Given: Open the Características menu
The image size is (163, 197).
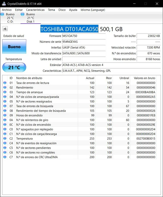Looking at the screenshot, I should (35, 10).
